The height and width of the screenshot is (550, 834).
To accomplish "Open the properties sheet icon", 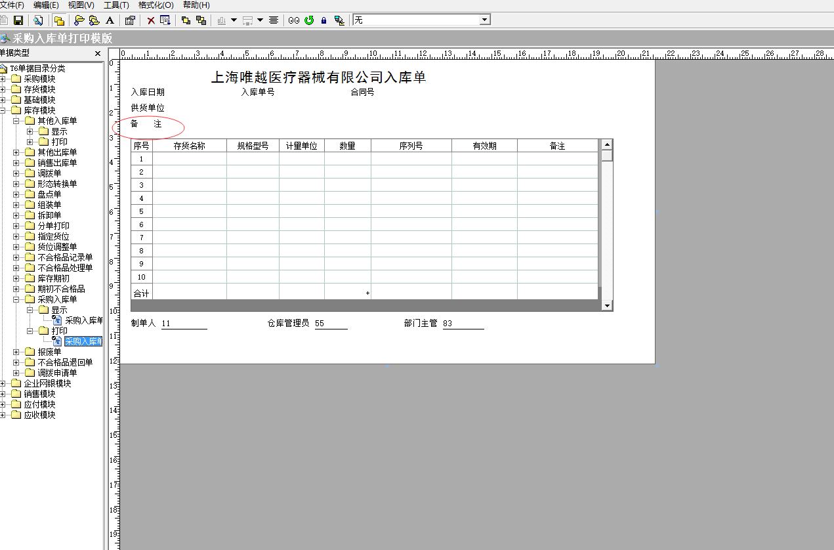I will (x=130, y=20).
